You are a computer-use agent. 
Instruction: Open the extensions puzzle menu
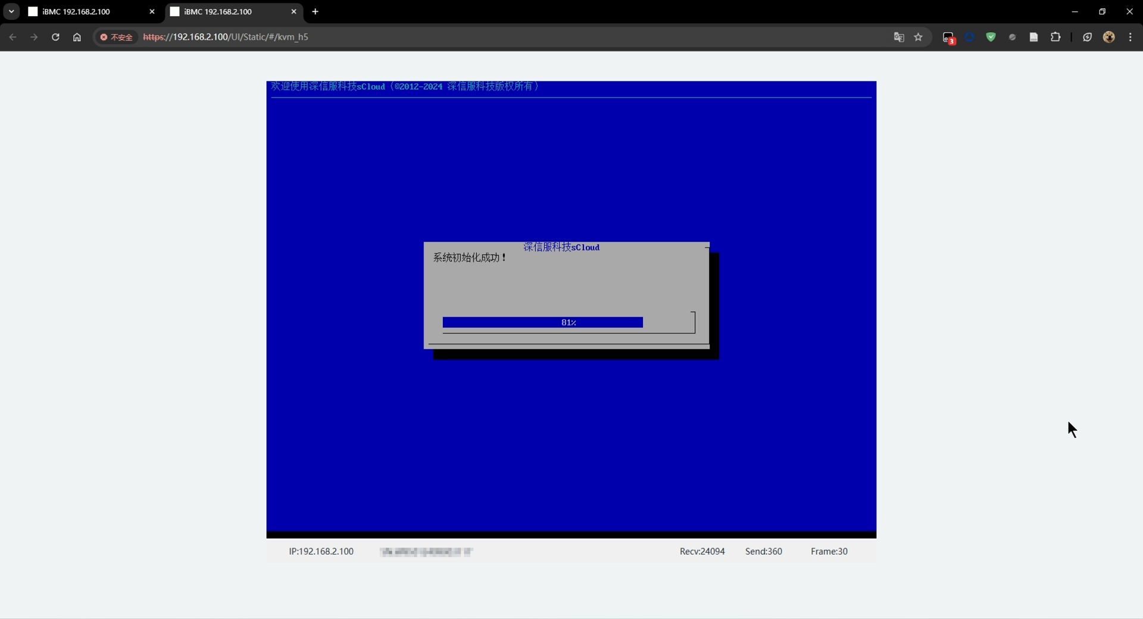pos(1055,37)
